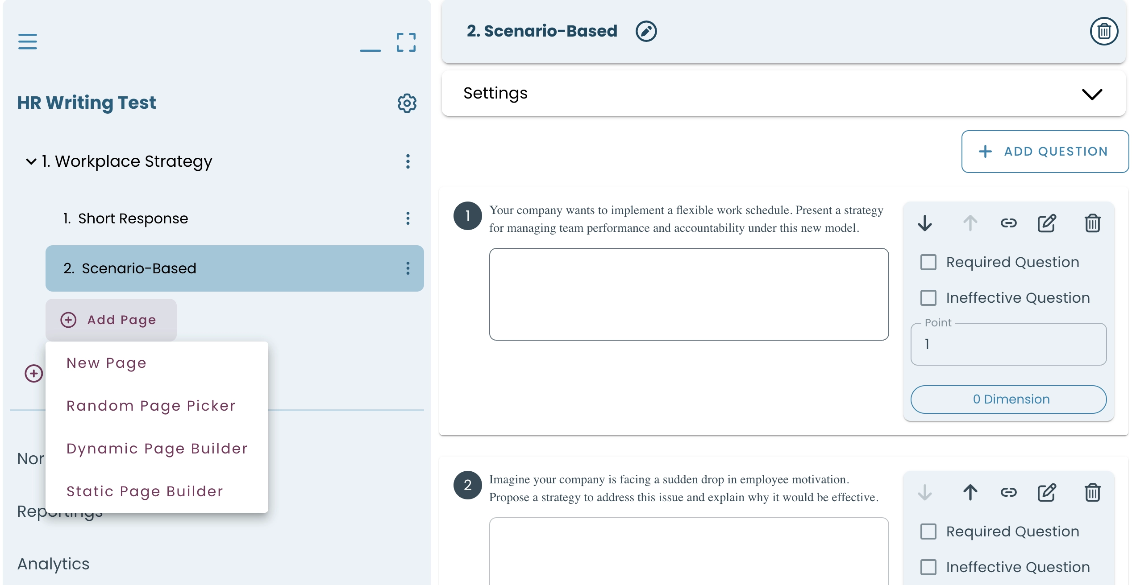This screenshot has height=585, width=1132.
Task: Open Short Response page options
Action: pyautogui.click(x=408, y=218)
